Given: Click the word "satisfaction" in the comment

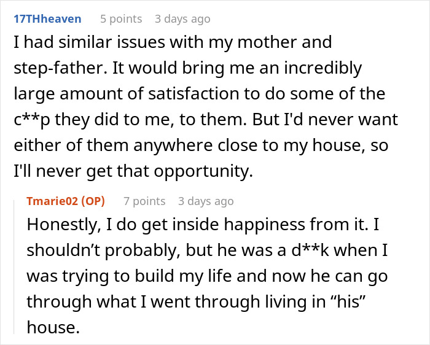Looking at the screenshot, I should click(x=194, y=93).
